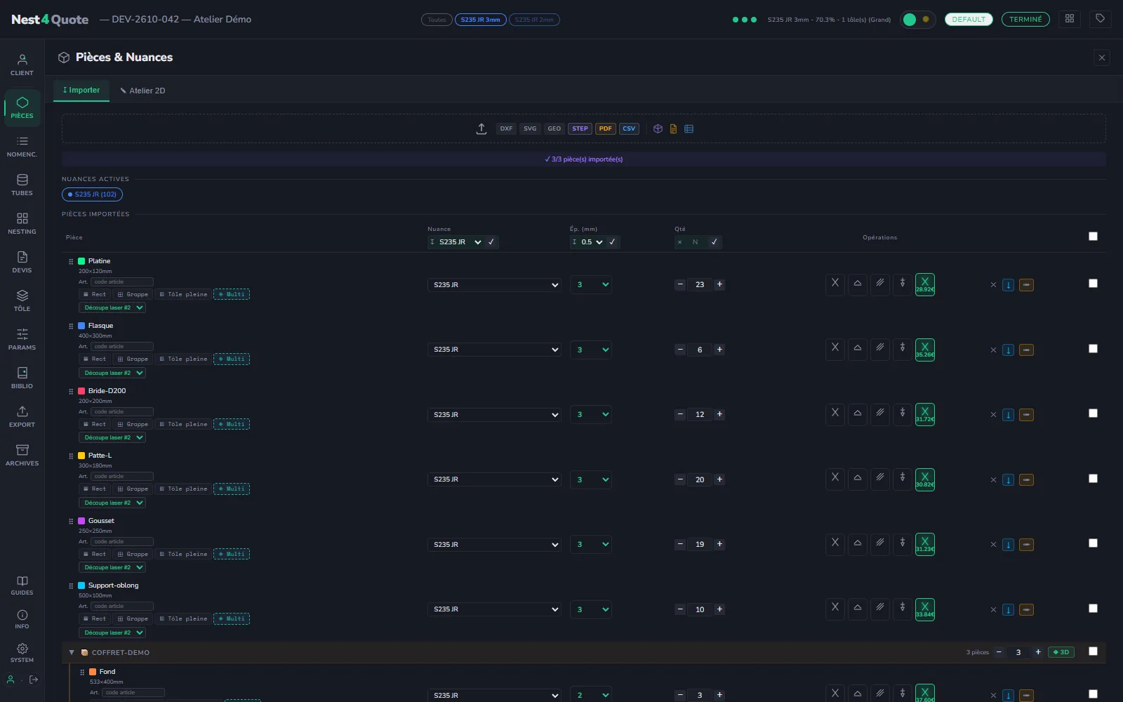Check the COFFRET-DEMO group checkbox
Screen dimensions: 1123x702
(x=1093, y=651)
